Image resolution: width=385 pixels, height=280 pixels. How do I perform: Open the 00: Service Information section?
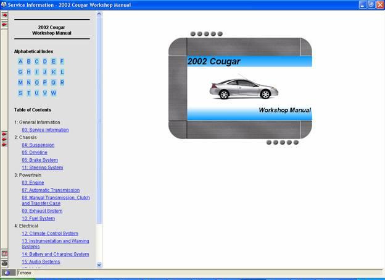click(45, 130)
